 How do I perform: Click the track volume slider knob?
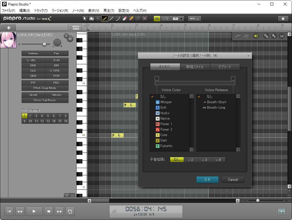pos(44,44)
